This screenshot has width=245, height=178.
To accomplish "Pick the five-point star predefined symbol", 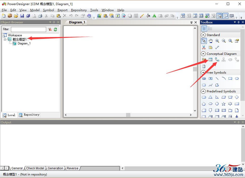I will click(x=224, y=104).
